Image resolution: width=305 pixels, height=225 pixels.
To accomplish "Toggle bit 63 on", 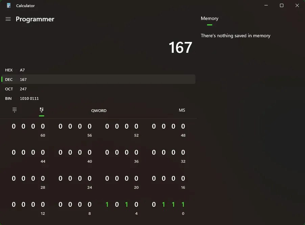I will point(14,126).
